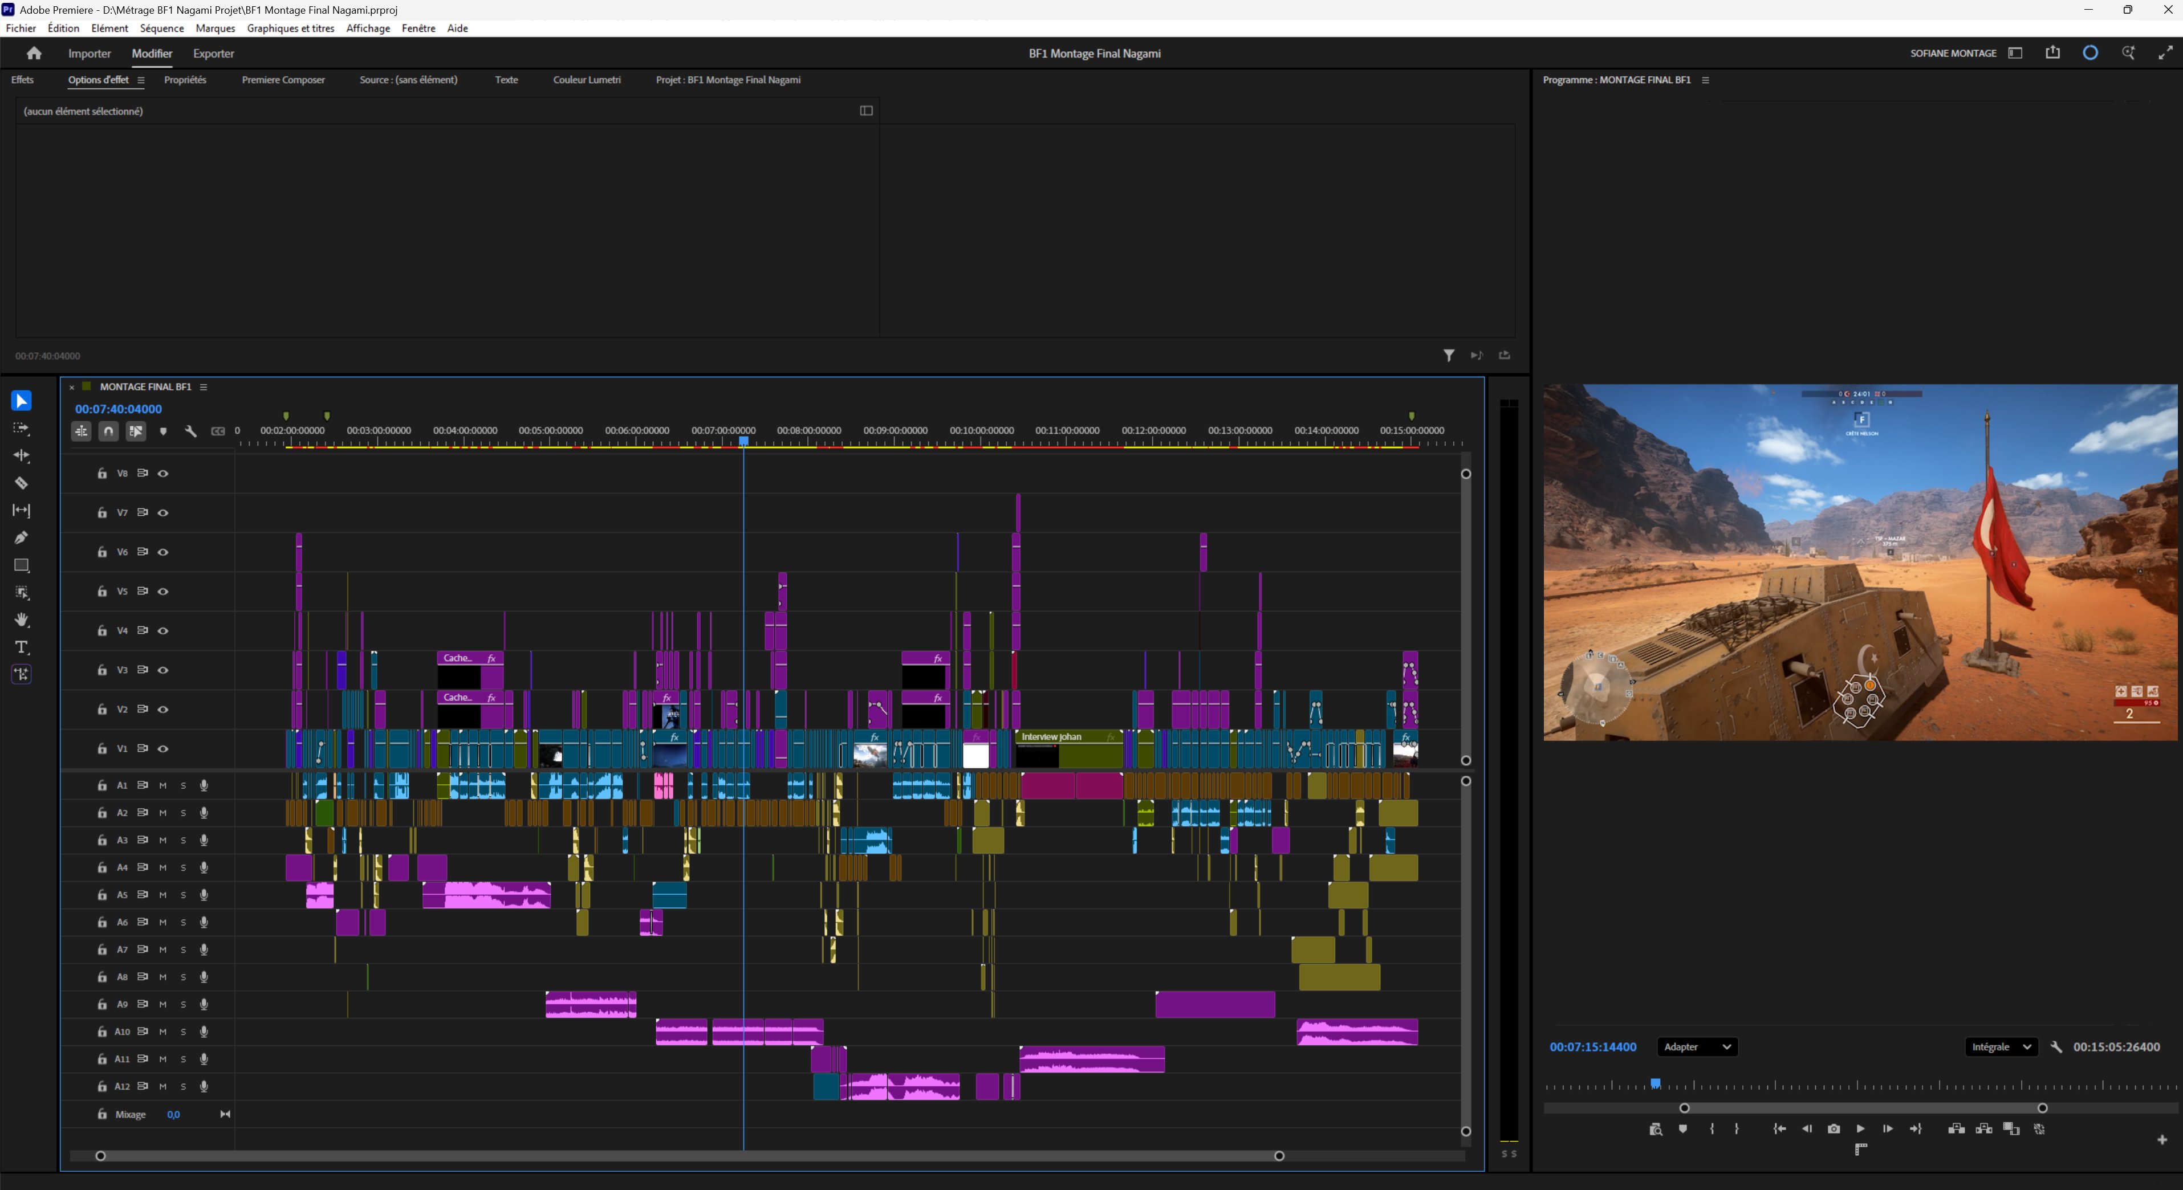
Task: Step forward one frame
Action: pos(1887,1129)
